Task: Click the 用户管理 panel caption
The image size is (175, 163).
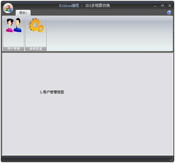Action: point(14,49)
